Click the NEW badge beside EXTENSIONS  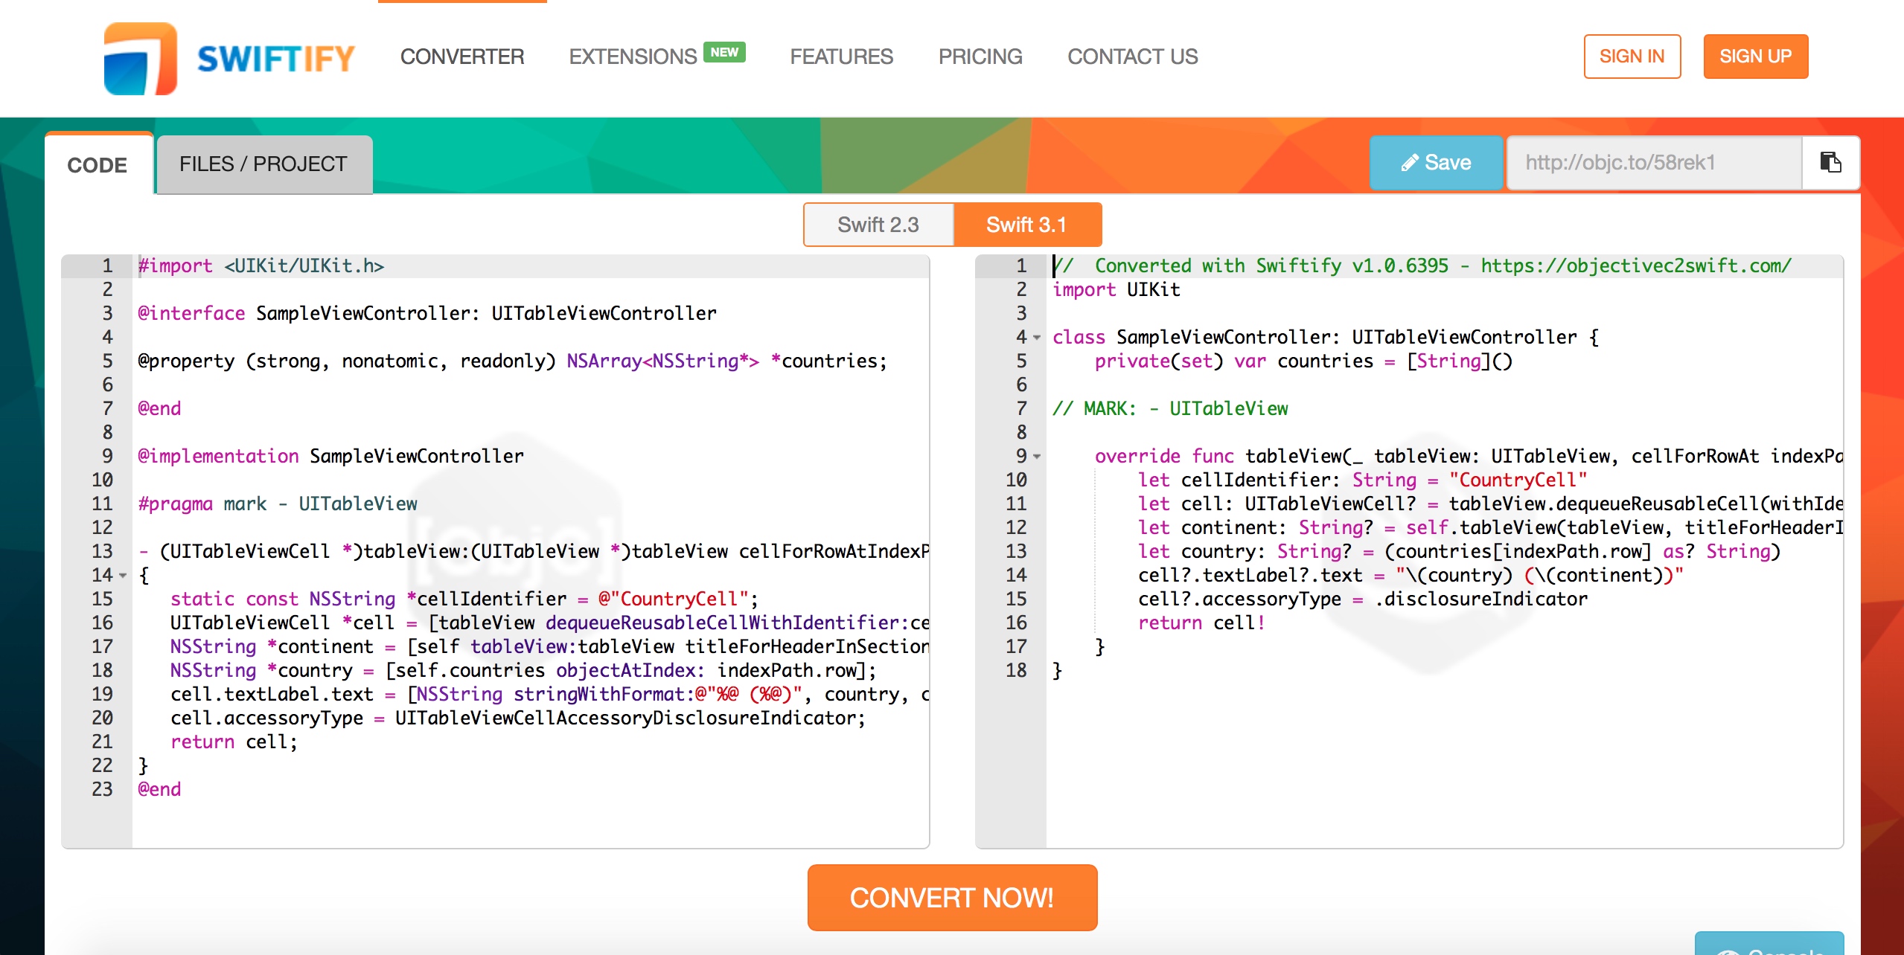coord(724,52)
